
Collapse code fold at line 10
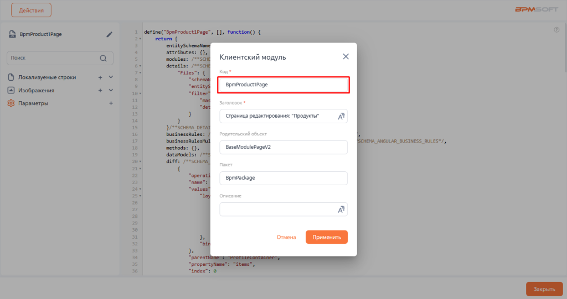(x=140, y=93)
